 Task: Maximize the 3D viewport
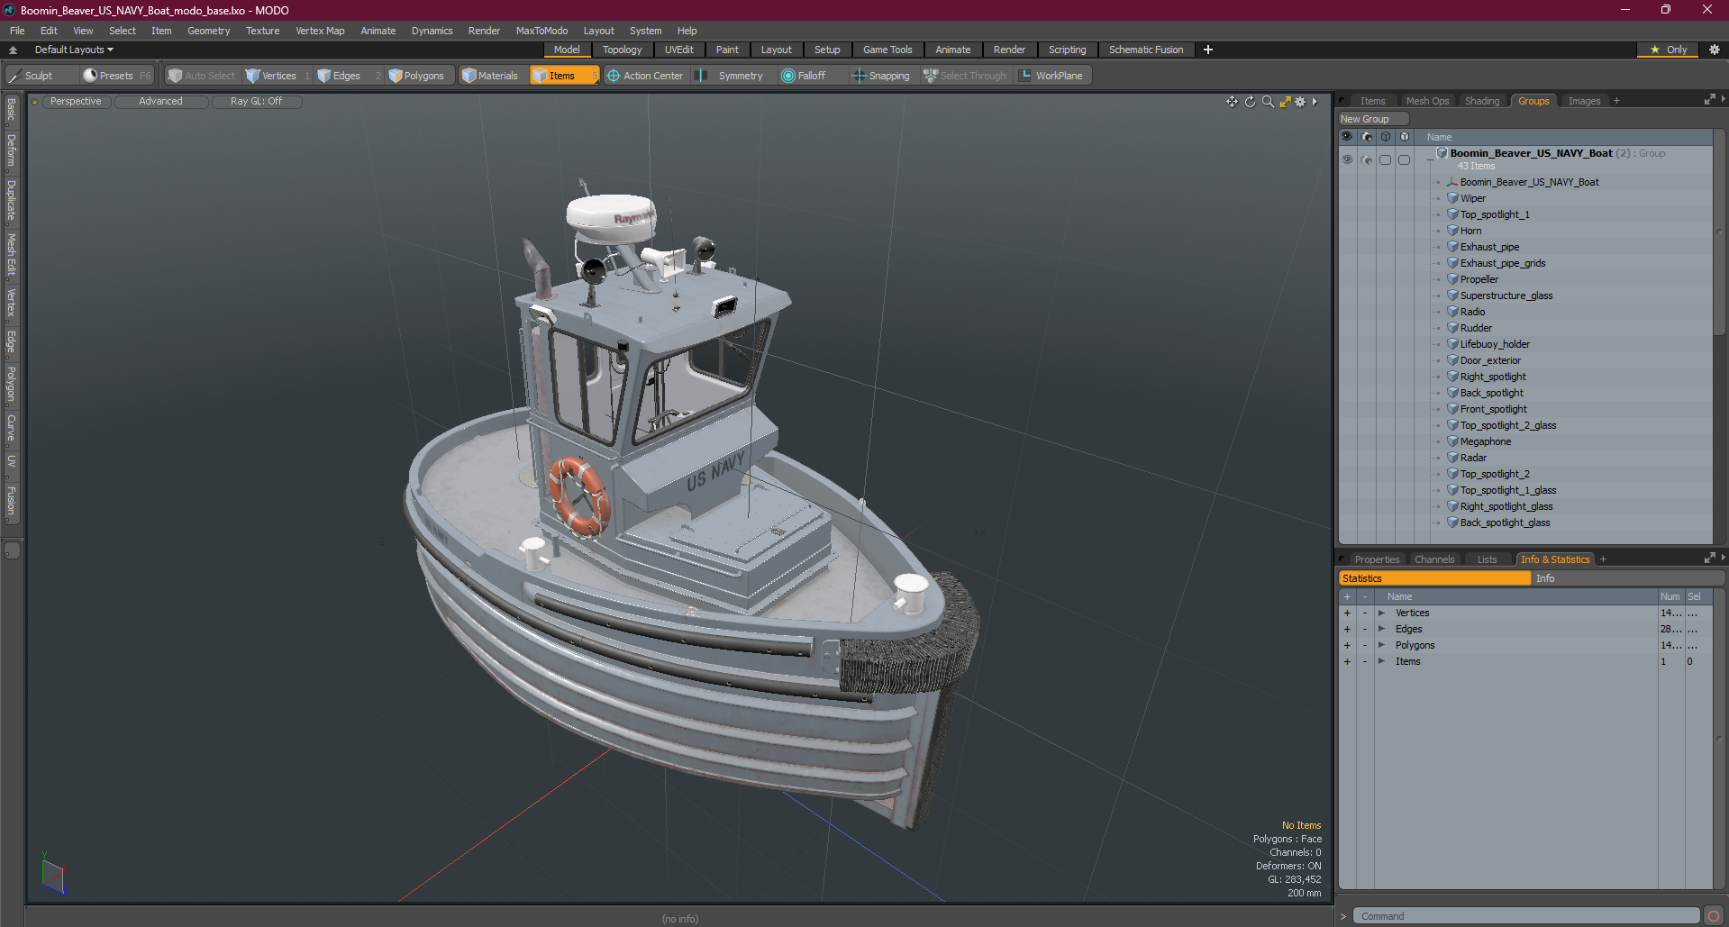click(1286, 102)
